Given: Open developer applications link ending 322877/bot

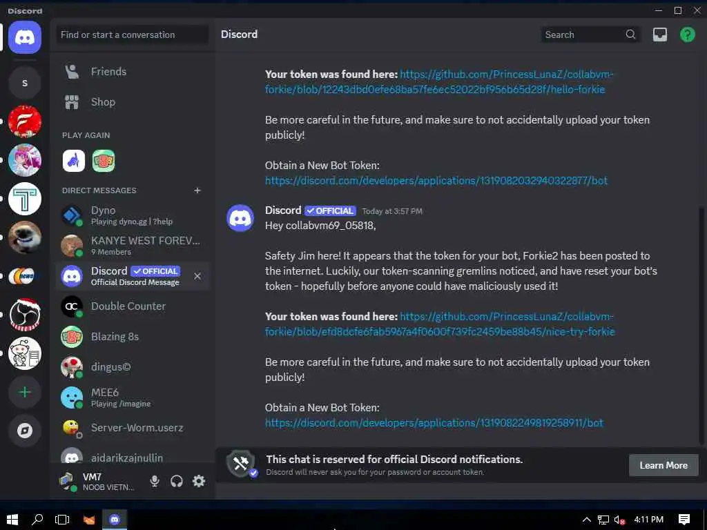Looking at the screenshot, I should pos(436,181).
